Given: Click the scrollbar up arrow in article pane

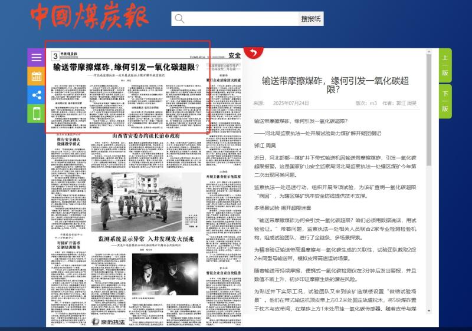Looking at the screenshot, I should click(429, 52).
